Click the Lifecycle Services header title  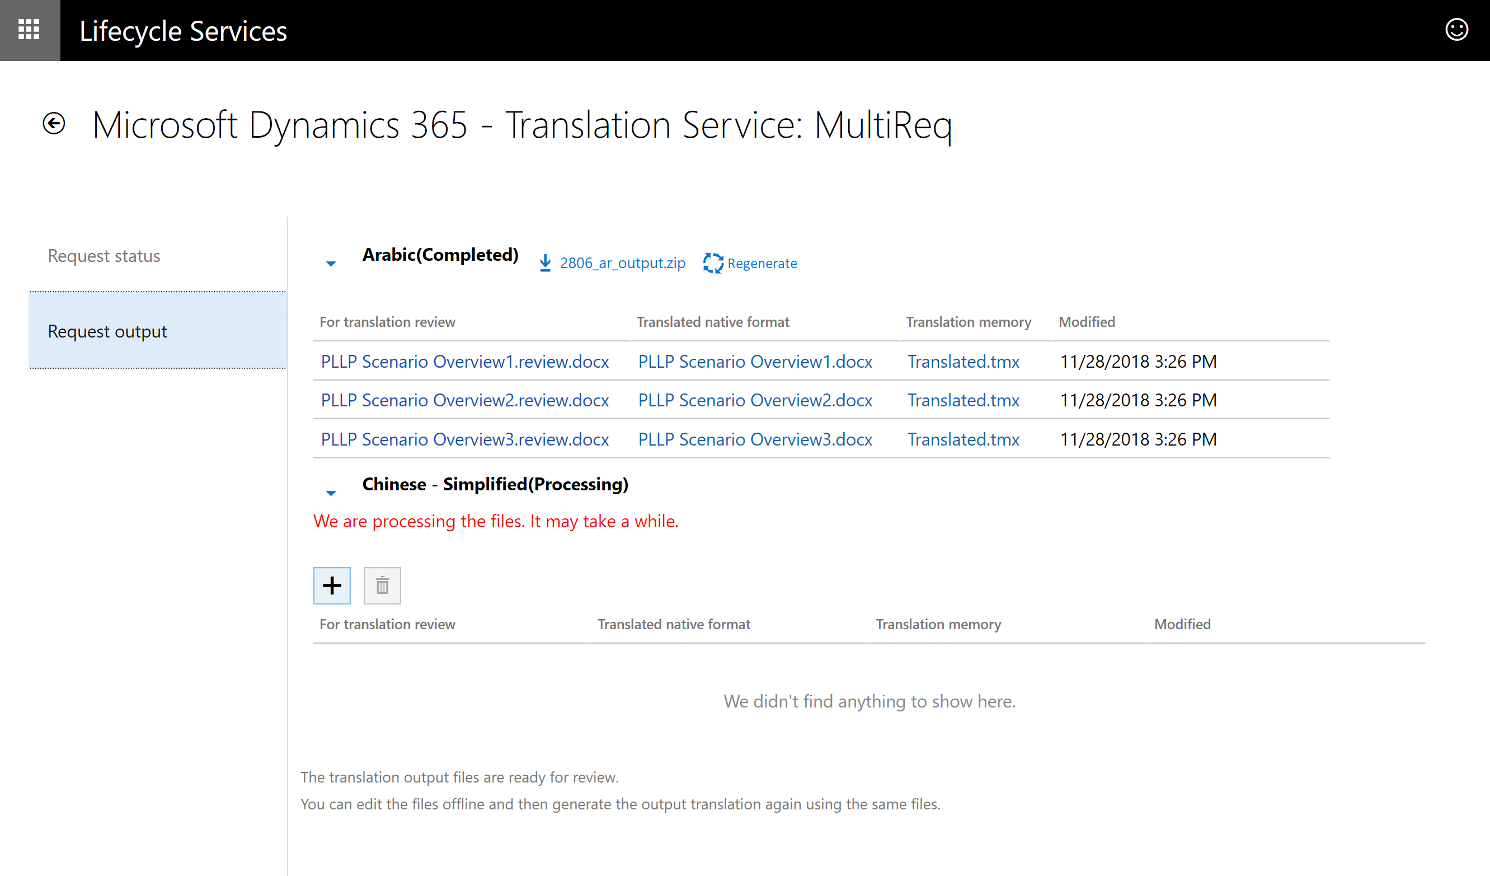(184, 31)
